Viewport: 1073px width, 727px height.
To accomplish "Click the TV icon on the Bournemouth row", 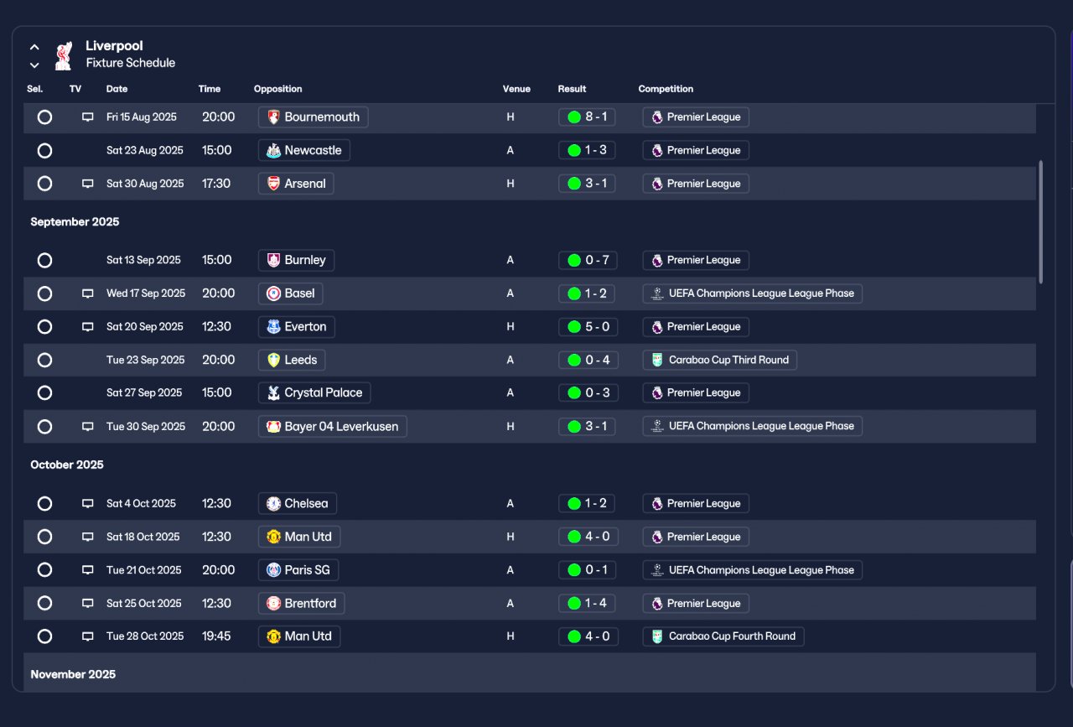I will point(87,117).
